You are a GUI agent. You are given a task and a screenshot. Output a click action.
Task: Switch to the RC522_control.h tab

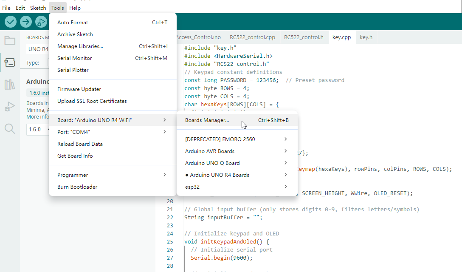[x=304, y=37]
